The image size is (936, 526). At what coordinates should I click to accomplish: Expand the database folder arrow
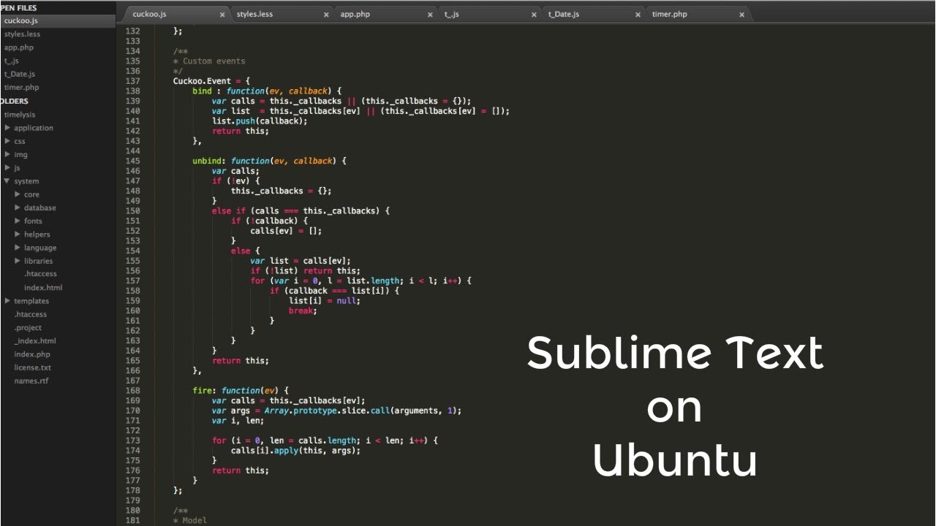(x=18, y=207)
